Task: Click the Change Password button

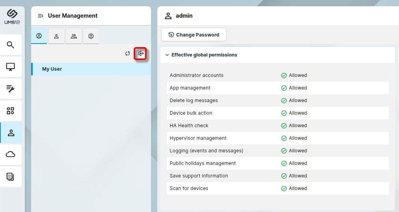Action: [194, 35]
